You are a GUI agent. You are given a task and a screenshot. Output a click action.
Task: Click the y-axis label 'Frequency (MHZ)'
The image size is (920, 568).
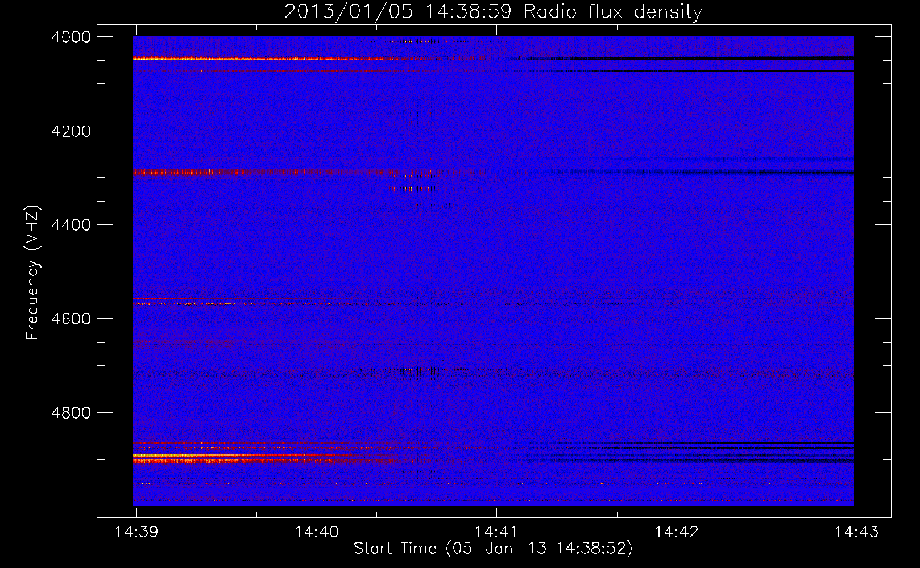click(x=33, y=273)
